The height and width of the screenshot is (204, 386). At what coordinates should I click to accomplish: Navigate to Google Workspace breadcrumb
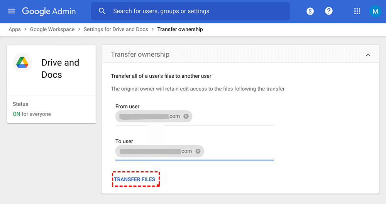tap(52, 29)
